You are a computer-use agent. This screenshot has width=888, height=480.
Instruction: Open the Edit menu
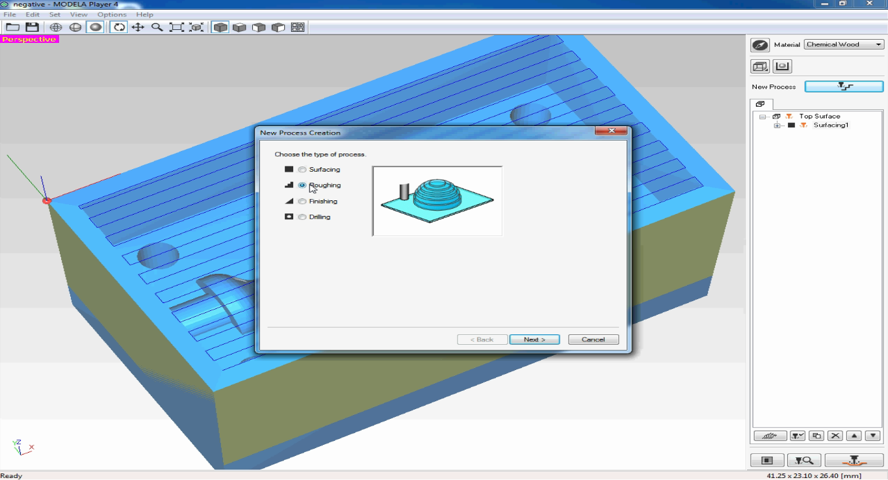33,14
